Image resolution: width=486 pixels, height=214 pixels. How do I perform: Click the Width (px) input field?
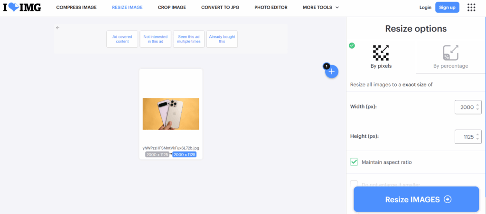[466, 107]
